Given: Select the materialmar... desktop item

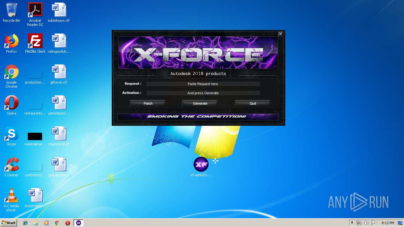Looking at the screenshot, I should (x=35, y=138).
